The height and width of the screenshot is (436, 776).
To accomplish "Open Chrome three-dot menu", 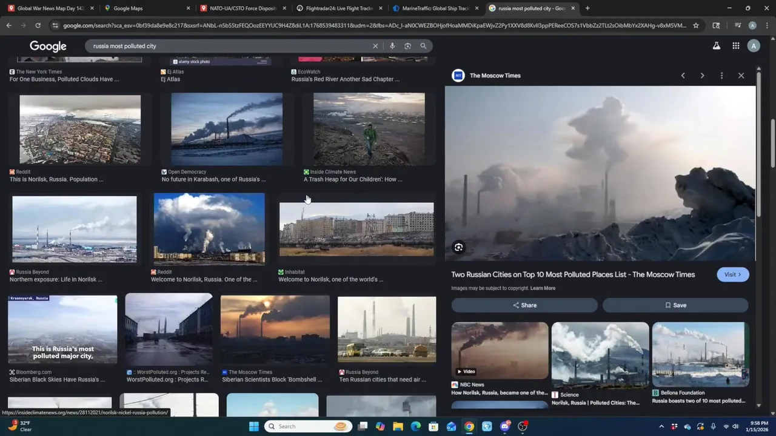I will (767, 25).
